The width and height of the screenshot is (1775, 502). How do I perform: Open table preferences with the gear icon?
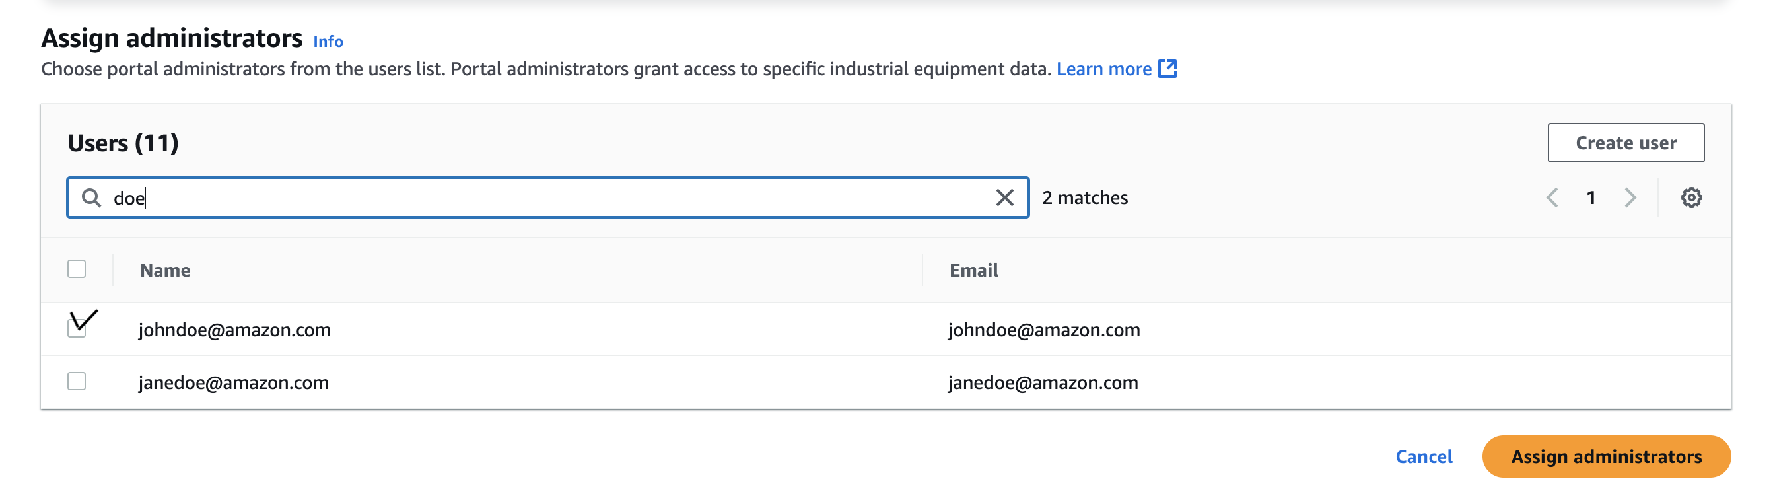[1691, 198]
